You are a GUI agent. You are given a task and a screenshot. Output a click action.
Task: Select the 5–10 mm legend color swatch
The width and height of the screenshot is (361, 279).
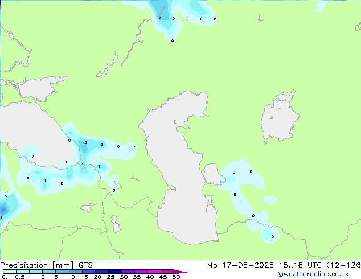[62, 272]
